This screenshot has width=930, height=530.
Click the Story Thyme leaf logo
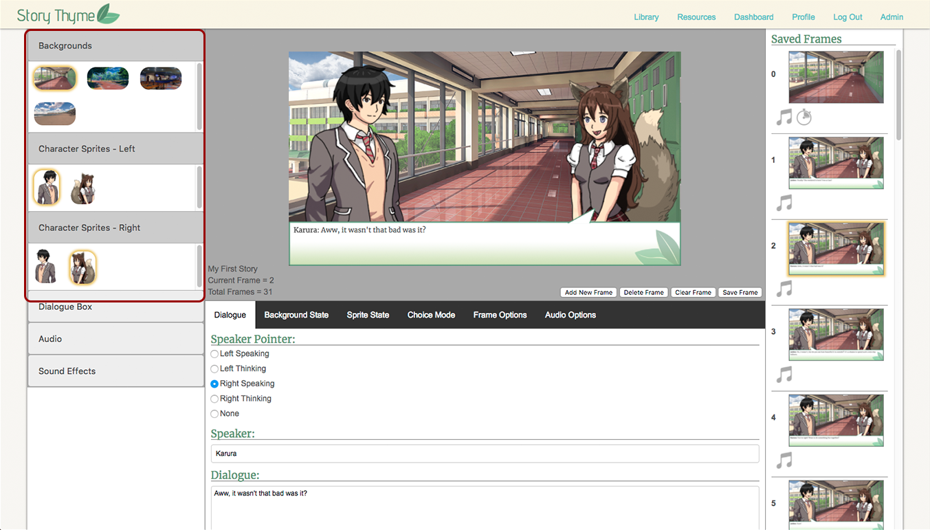click(108, 14)
